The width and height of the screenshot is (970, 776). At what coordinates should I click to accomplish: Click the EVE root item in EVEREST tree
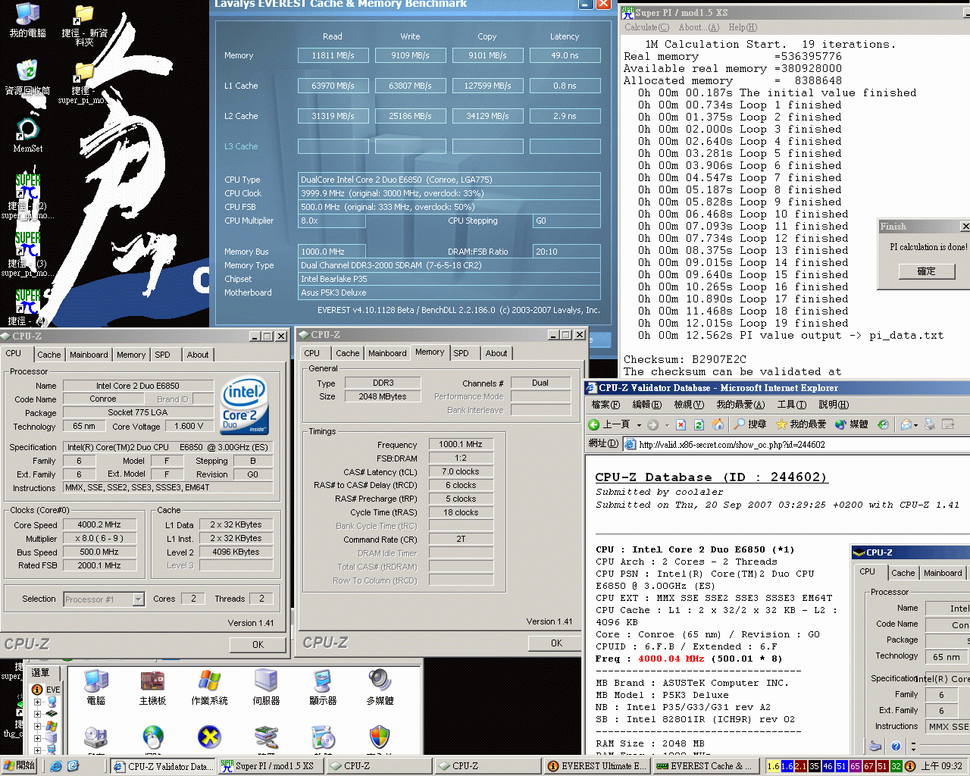click(x=46, y=690)
